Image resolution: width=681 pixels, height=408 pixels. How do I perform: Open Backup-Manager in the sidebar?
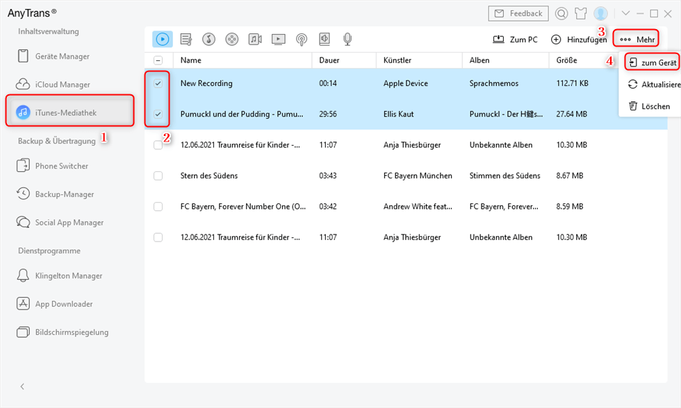pos(64,194)
